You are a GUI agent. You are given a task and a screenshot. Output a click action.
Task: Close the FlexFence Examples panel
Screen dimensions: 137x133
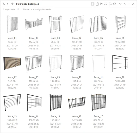(x=133, y=4)
